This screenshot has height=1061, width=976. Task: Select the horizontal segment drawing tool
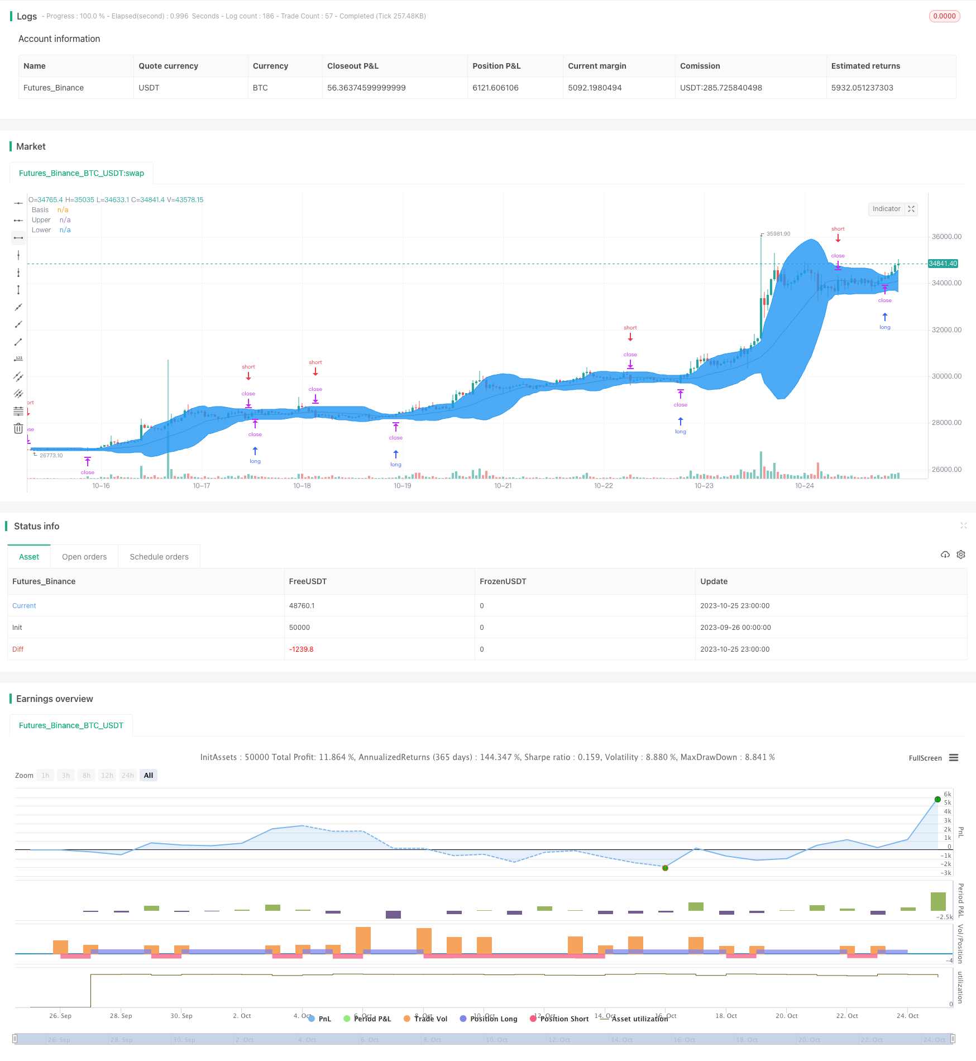tap(18, 238)
